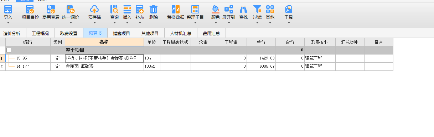Image resolution: width=434 pixels, height=137 pixels.
Task: Open dropdown arrow under 过滤
Action: [x=257, y=23]
